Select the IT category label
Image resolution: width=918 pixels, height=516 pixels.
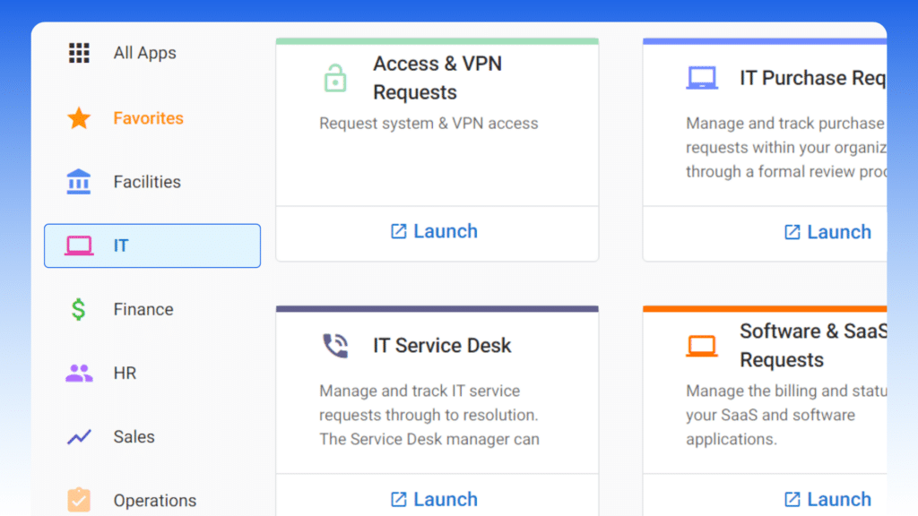[x=121, y=245]
